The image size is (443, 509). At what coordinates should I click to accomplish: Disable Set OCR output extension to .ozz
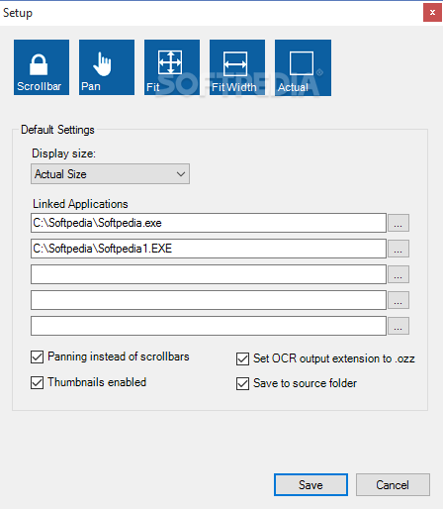click(x=242, y=358)
